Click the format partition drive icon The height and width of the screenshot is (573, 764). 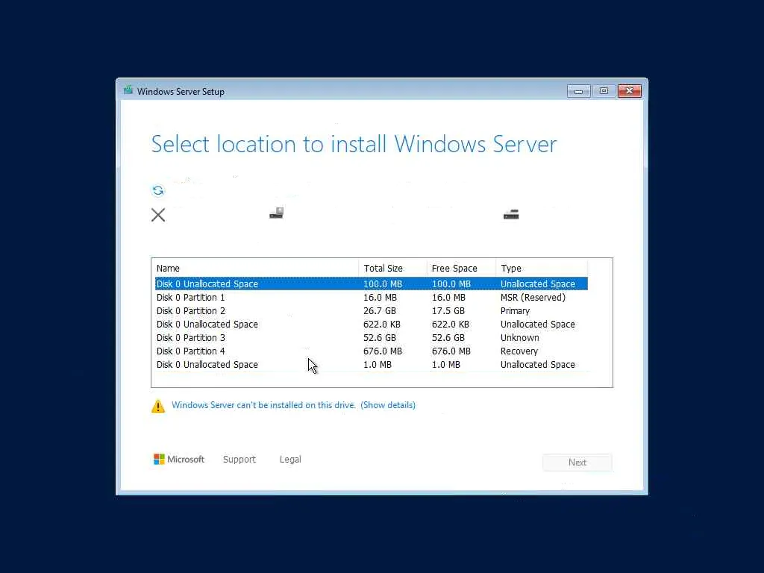pos(277,213)
